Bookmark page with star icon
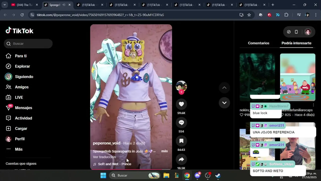The height and width of the screenshot is (181, 321). coord(249,15)
